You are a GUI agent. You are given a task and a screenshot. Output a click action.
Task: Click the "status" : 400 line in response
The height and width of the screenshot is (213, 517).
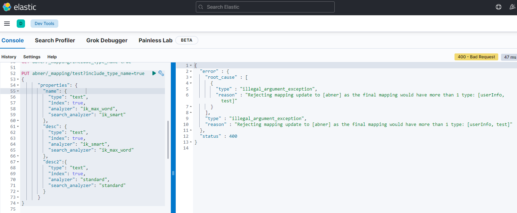click(218, 136)
